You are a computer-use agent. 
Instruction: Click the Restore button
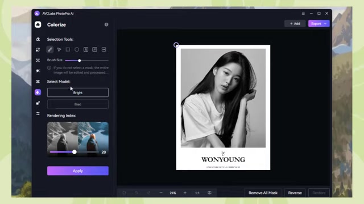pyautogui.click(x=318, y=193)
